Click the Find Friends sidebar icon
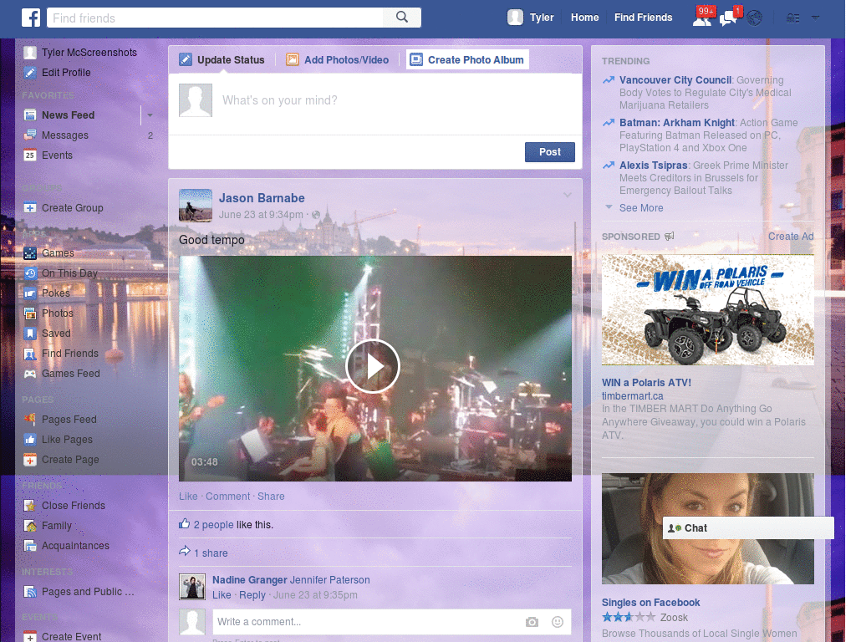The height and width of the screenshot is (642, 856). click(30, 354)
